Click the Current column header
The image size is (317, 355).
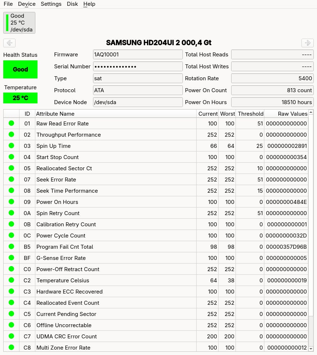point(207,114)
